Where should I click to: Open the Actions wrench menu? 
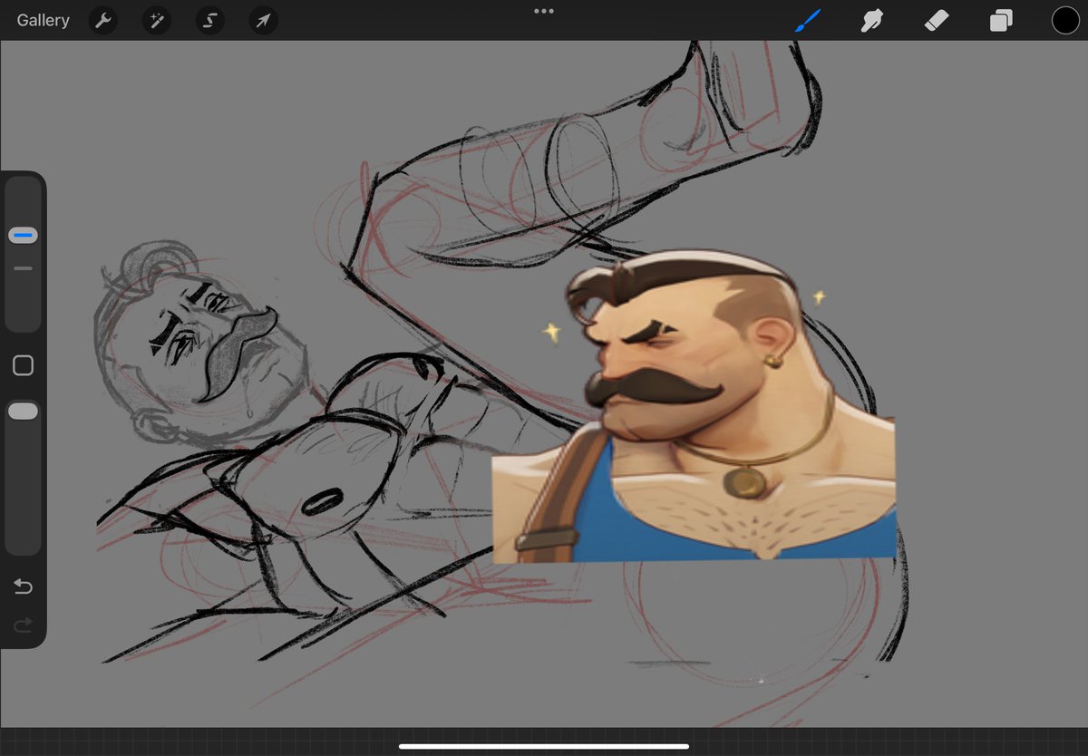(x=103, y=20)
